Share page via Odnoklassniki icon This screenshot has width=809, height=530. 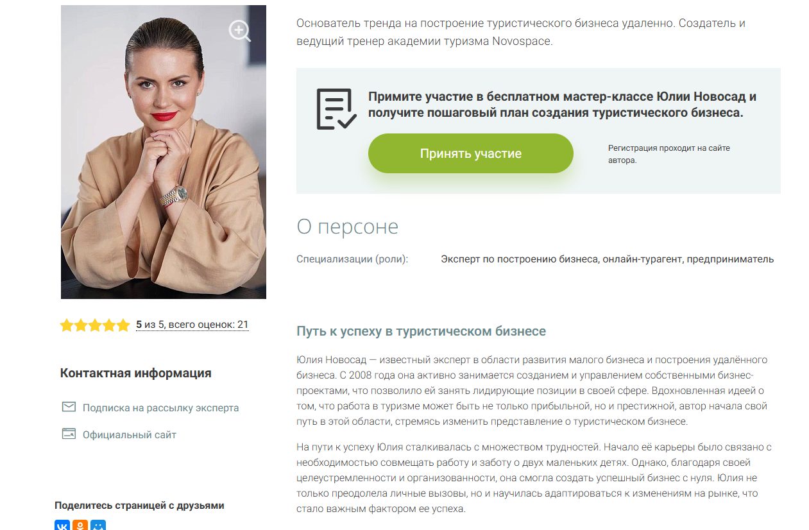(80, 525)
